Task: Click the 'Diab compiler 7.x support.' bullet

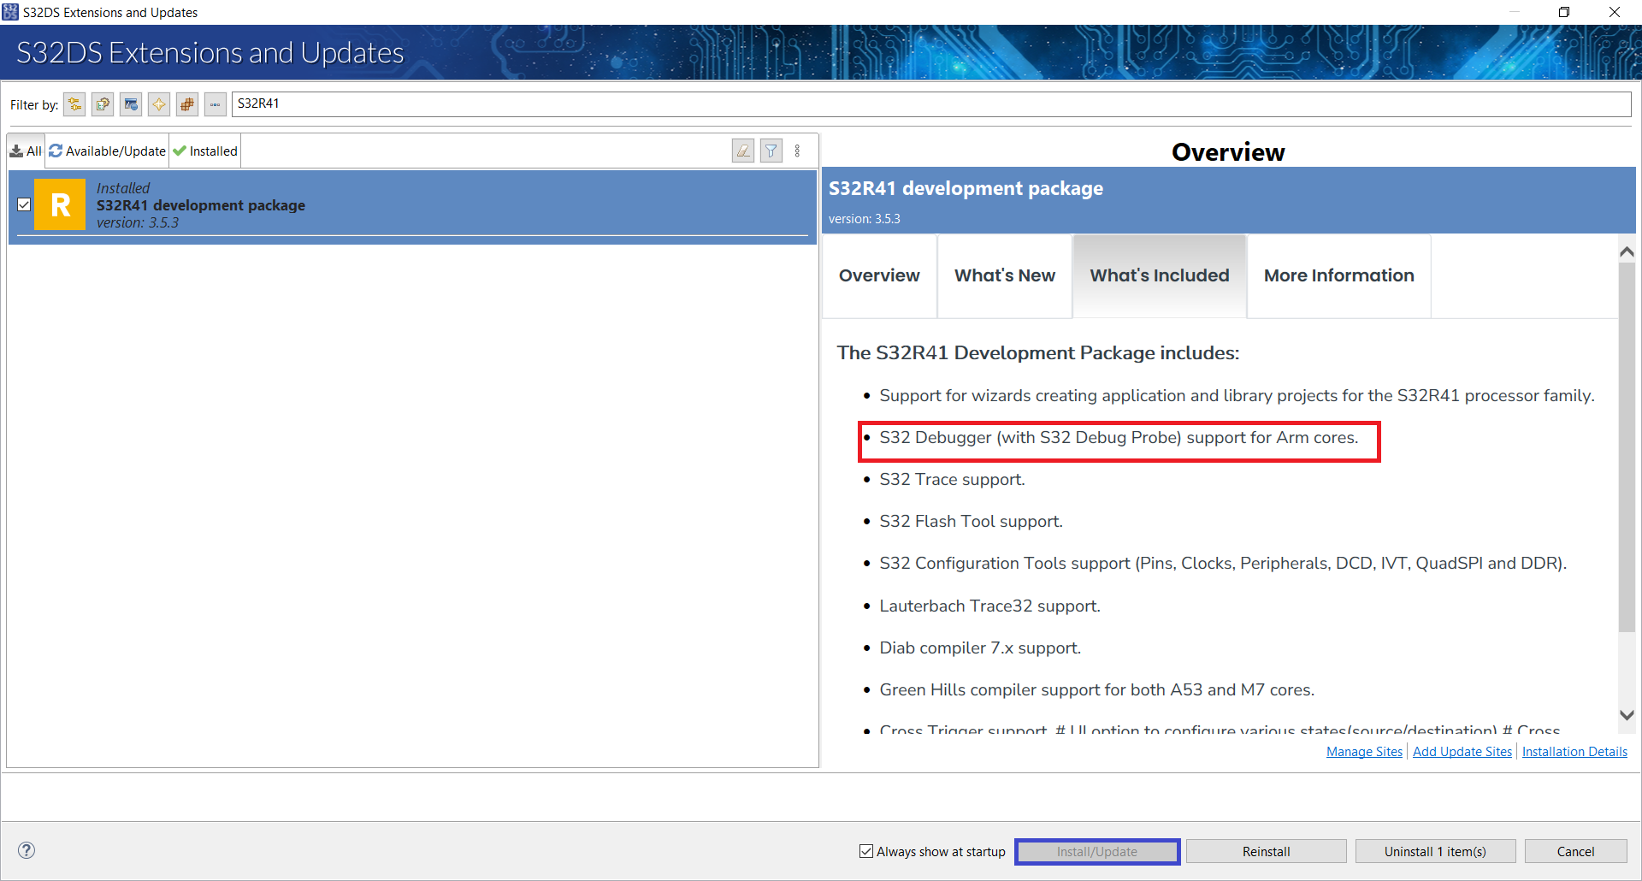Action: click(980, 648)
